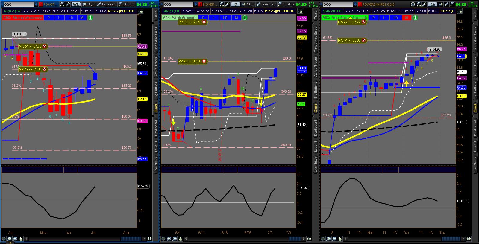Toggle the M button in weekly chart

(x=82, y=18)
